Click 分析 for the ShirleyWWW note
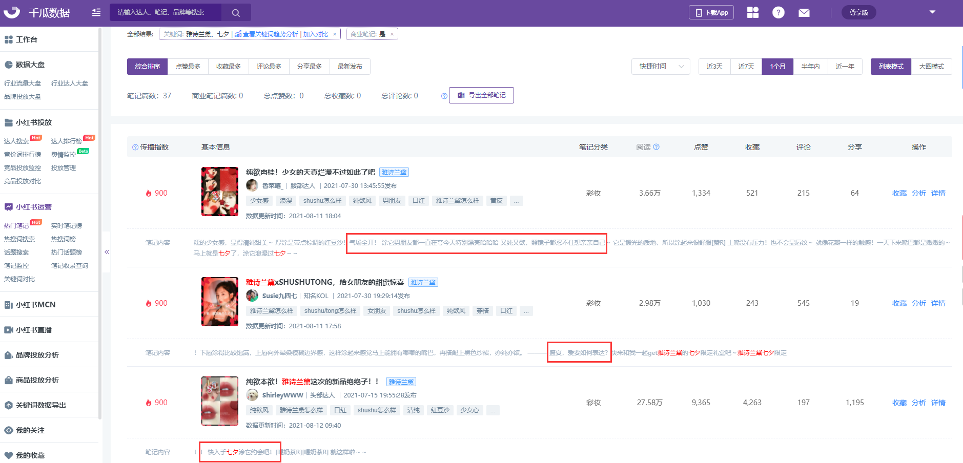Image resolution: width=963 pixels, height=463 pixels. (919, 403)
